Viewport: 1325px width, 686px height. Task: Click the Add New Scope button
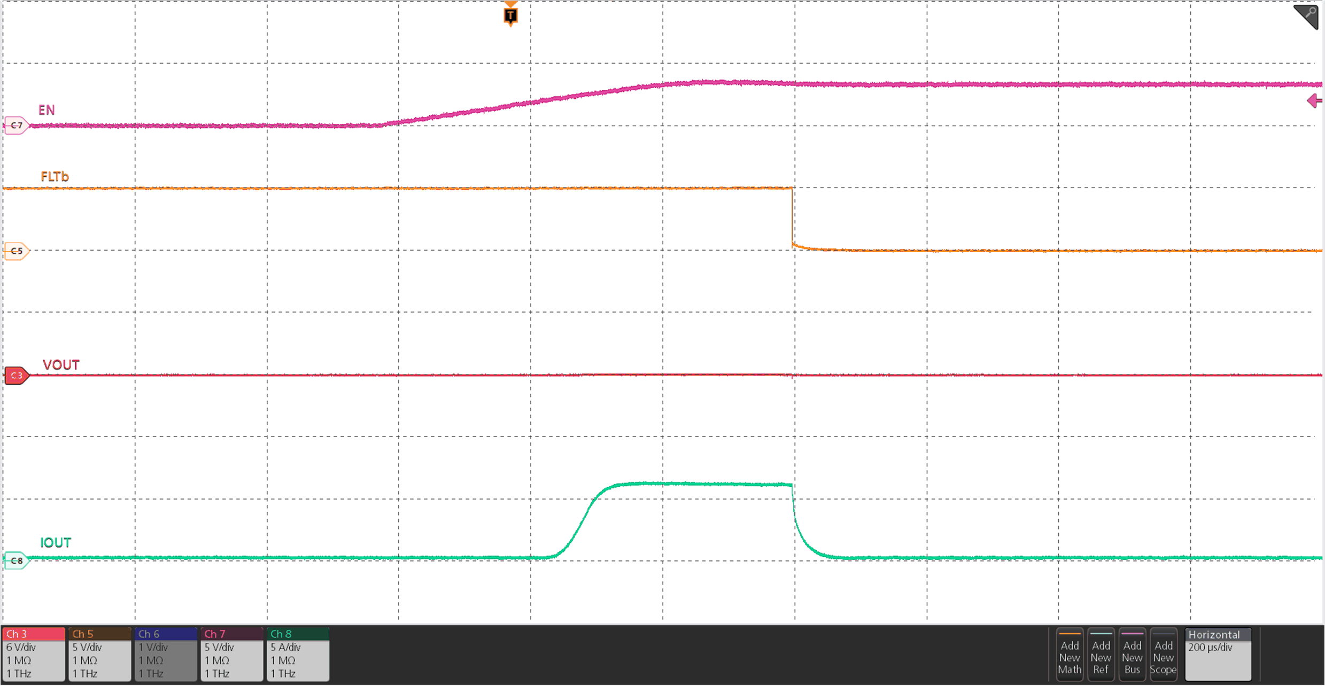pyautogui.click(x=1164, y=654)
